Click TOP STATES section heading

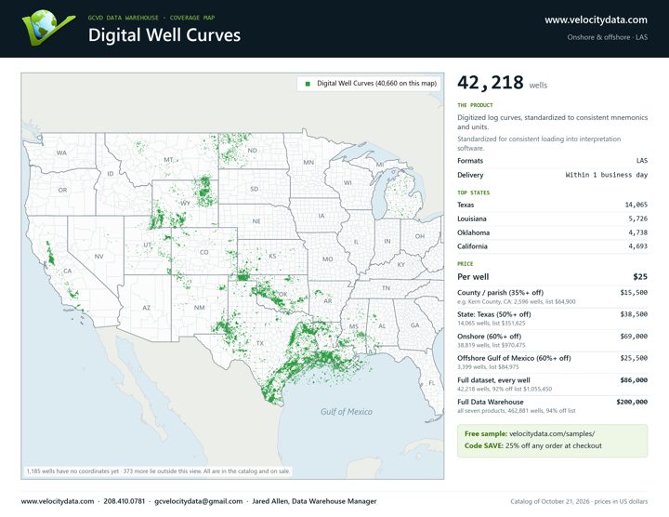[474, 192]
